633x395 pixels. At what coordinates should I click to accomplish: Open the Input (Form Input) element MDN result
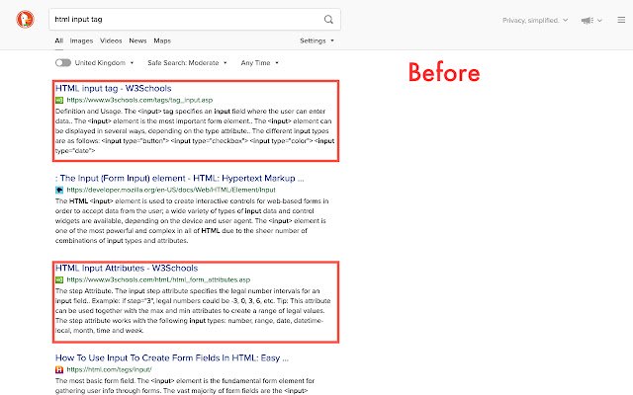tap(180, 178)
